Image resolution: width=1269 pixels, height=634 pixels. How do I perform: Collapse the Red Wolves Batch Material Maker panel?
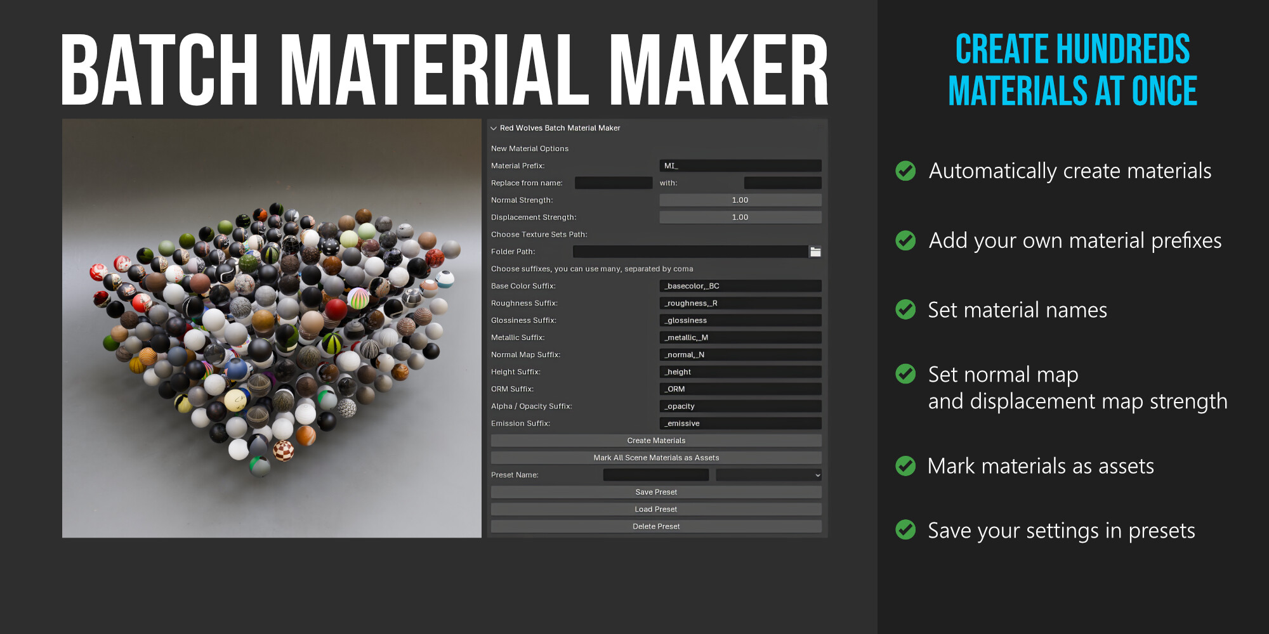[494, 128]
